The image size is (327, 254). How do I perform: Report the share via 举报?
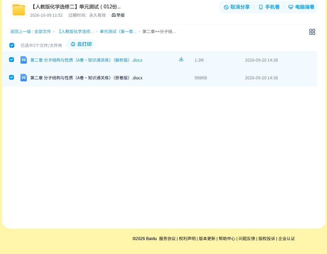click(118, 15)
